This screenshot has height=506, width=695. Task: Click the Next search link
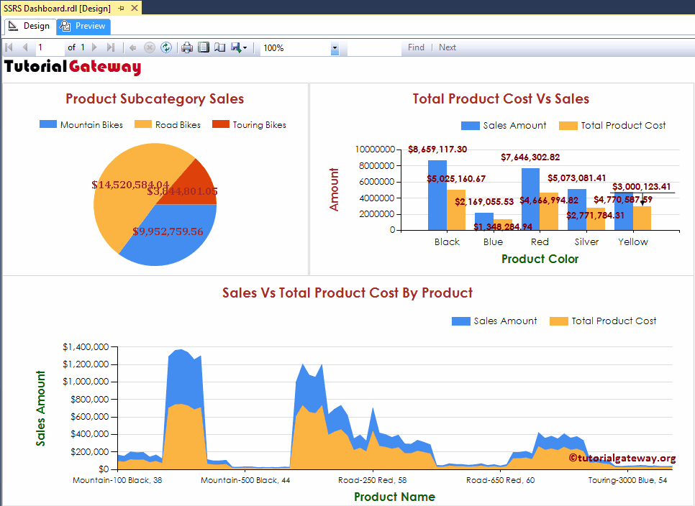pos(448,47)
